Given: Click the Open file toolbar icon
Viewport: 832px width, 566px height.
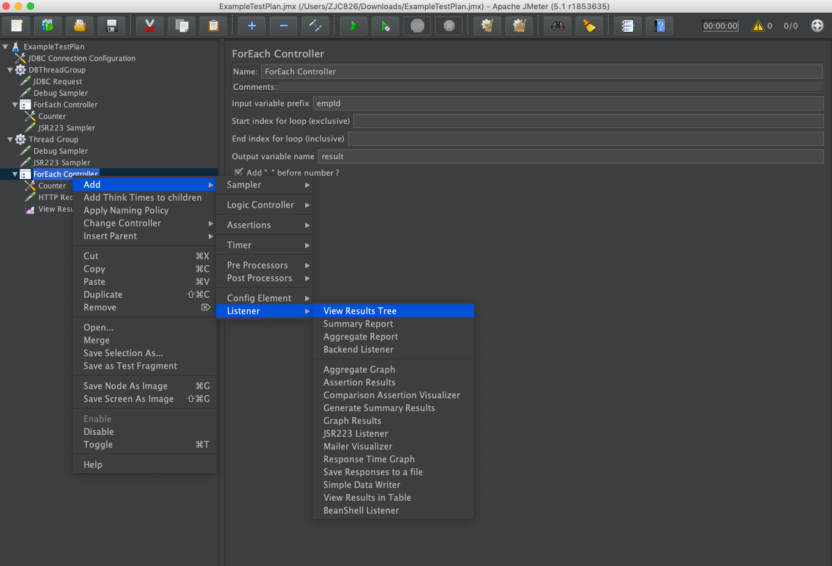Looking at the screenshot, I should (79, 26).
